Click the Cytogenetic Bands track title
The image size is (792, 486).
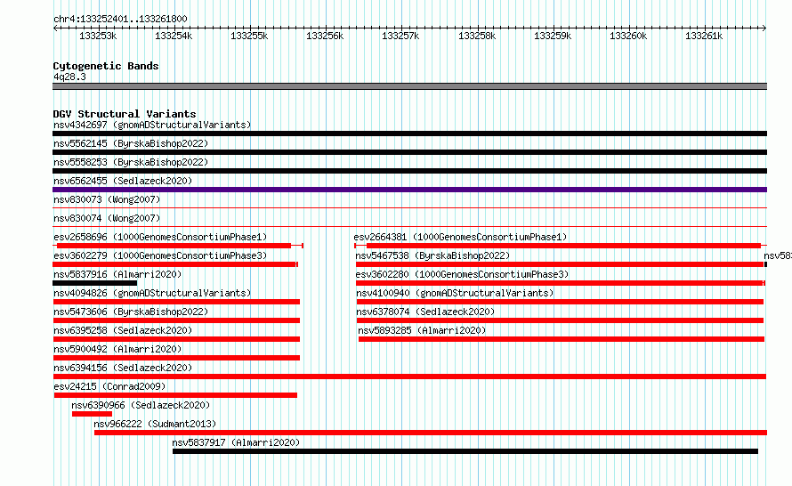click(x=106, y=66)
